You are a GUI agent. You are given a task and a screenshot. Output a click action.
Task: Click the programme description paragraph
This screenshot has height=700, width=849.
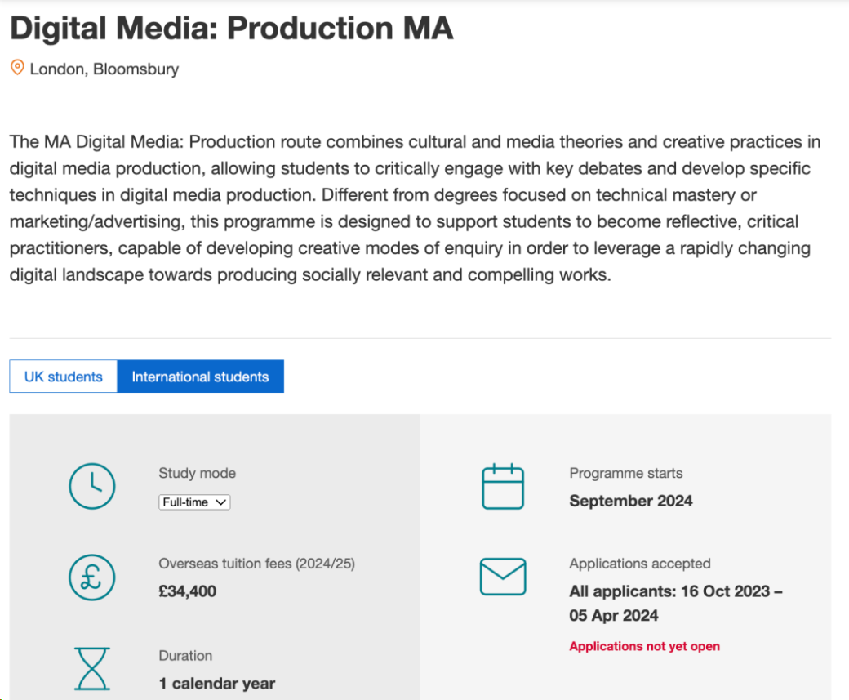click(x=416, y=208)
